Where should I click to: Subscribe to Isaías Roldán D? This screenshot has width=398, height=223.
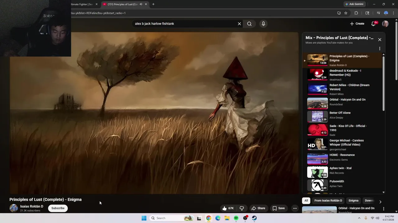pyautogui.click(x=58, y=208)
